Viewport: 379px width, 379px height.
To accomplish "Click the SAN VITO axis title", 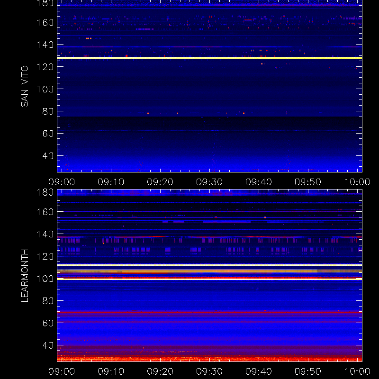I will pos(25,86).
